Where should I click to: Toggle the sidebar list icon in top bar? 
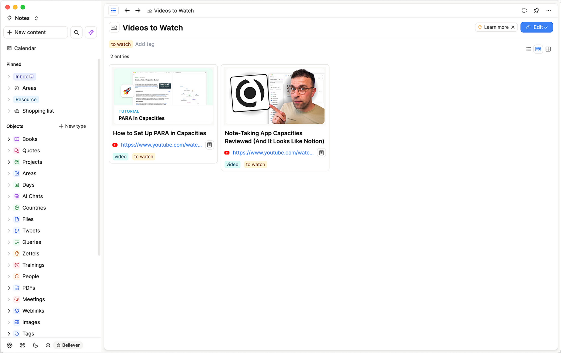pos(113,11)
